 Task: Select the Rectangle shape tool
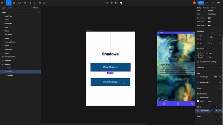coord(20,3)
